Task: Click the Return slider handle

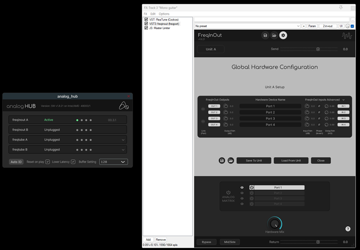Action: point(318,242)
